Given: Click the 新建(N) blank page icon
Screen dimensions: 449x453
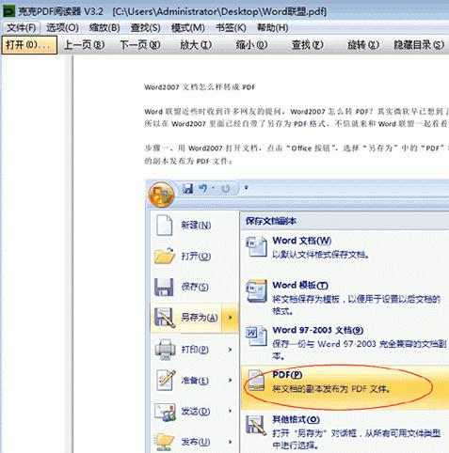Looking at the screenshot, I should click(164, 225).
